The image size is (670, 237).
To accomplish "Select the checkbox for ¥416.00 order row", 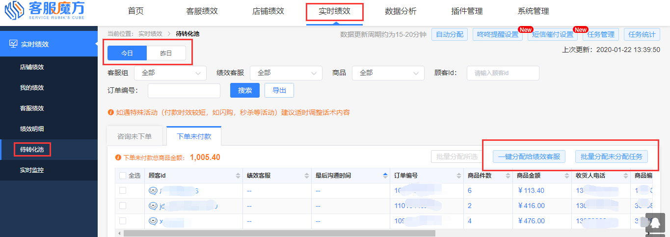I will (x=123, y=206).
